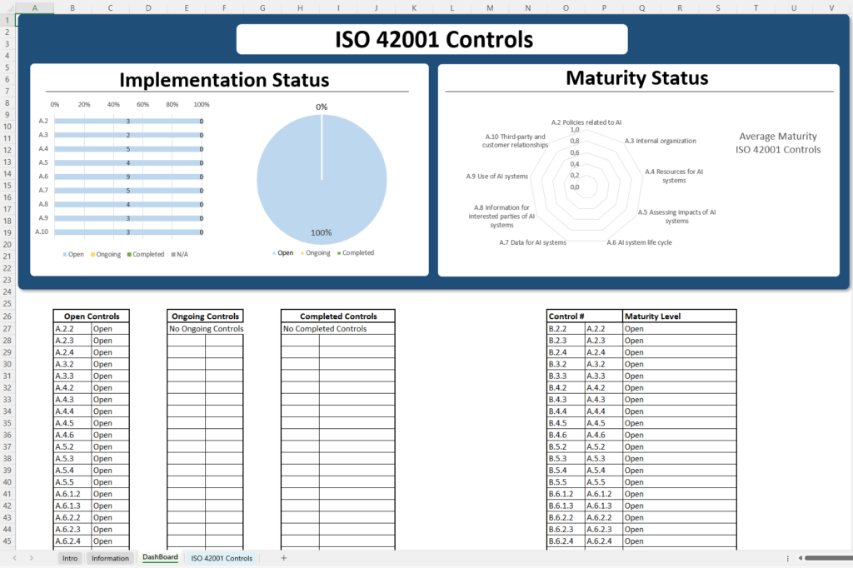Open the Intro sheet tab

point(70,558)
